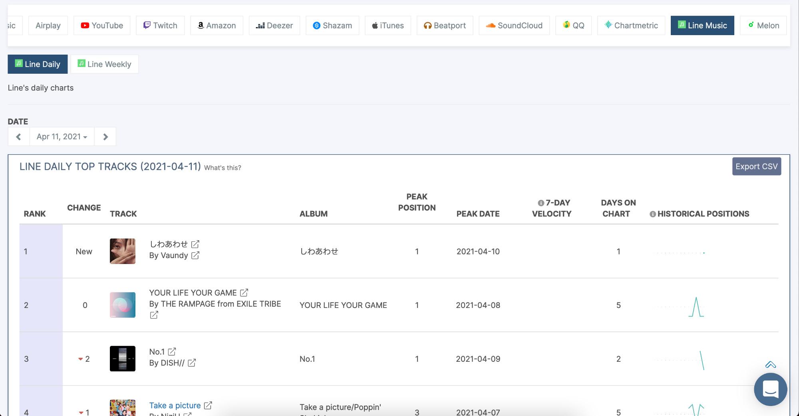The height and width of the screenshot is (416, 799).
Task: Open external link for DISH// artist
Action: coord(192,363)
